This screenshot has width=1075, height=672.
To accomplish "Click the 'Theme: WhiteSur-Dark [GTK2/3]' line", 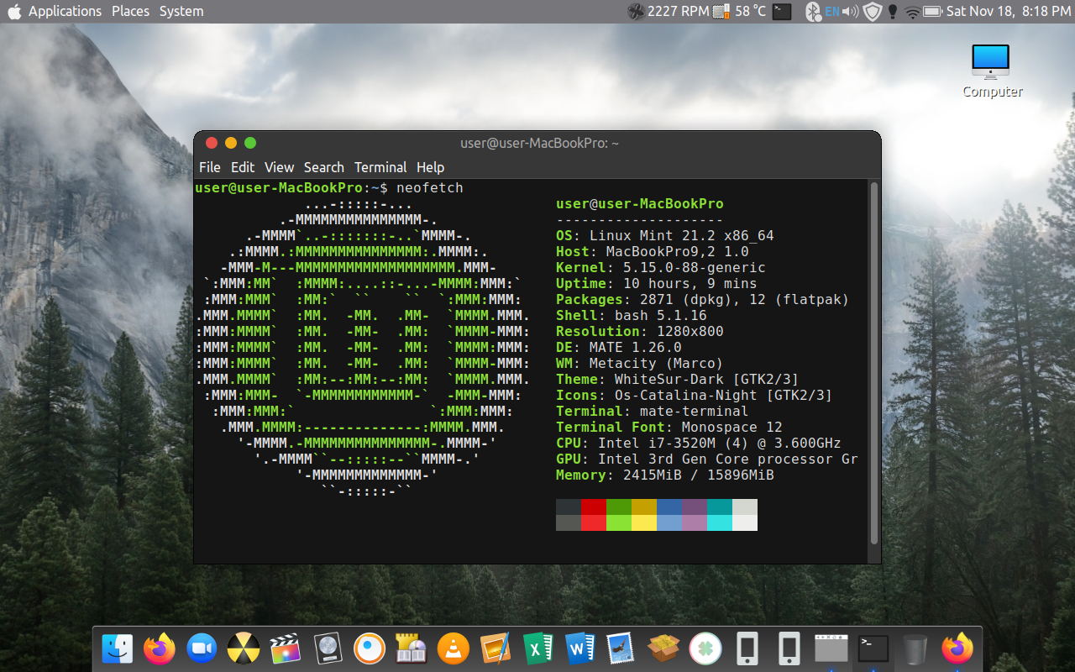I will coord(678,380).
